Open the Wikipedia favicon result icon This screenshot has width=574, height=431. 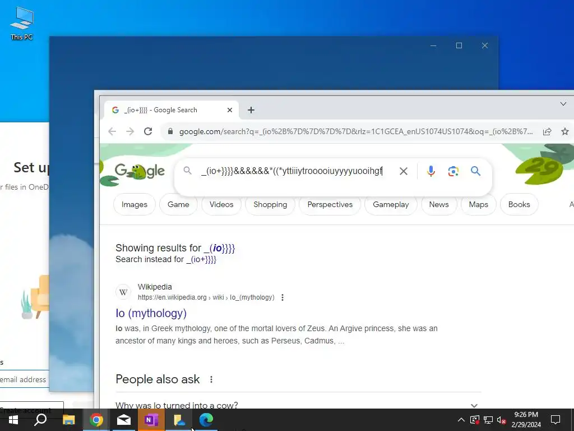(x=123, y=292)
